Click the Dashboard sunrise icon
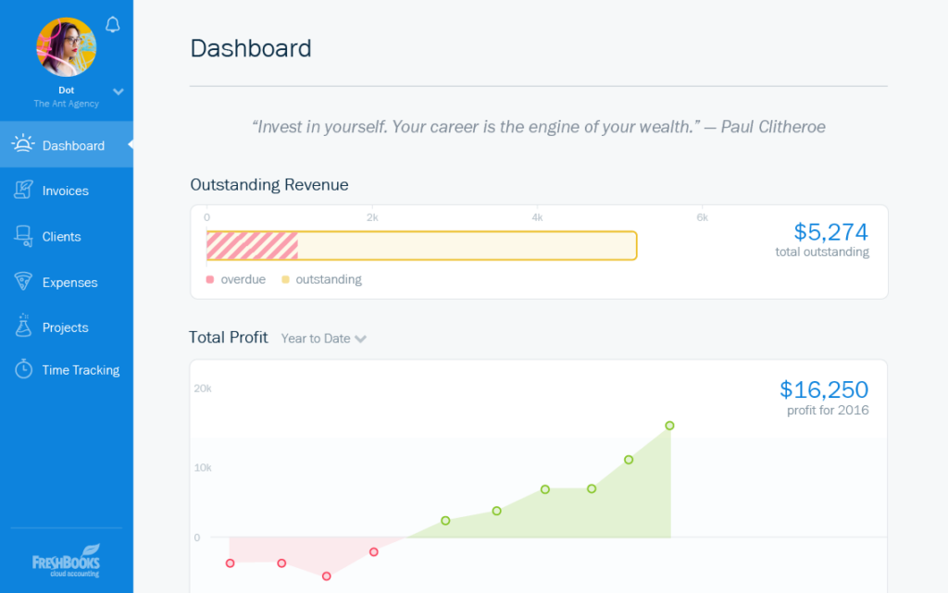The height and width of the screenshot is (593, 948). [23, 144]
